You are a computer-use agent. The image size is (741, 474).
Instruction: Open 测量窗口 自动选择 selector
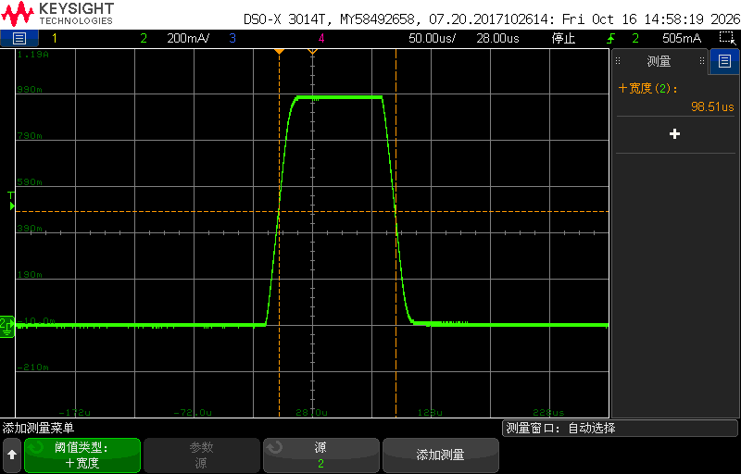(x=620, y=429)
